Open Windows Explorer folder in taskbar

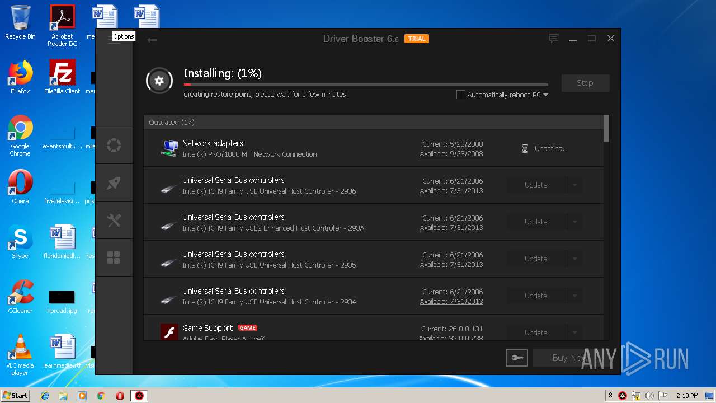[63, 396]
